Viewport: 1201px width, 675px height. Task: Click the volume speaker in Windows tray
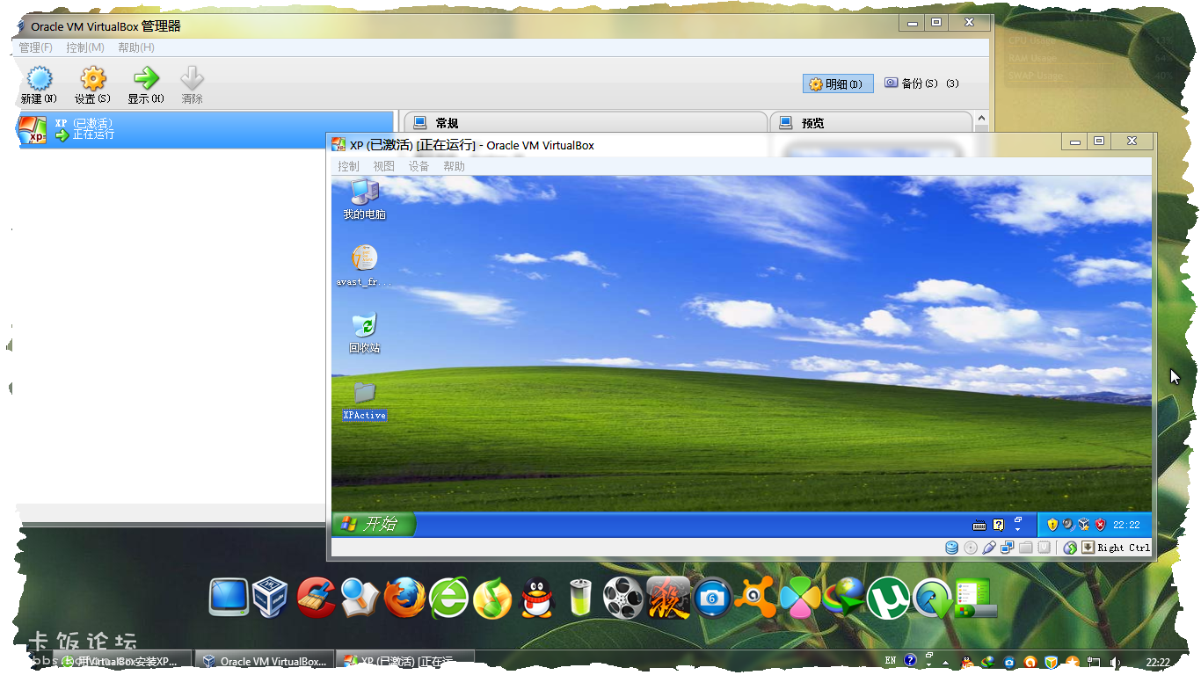point(1116,661)
